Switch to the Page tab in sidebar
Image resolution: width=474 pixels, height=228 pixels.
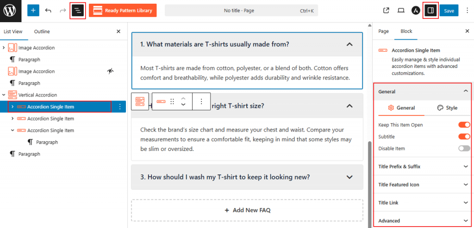coord(383,31)
